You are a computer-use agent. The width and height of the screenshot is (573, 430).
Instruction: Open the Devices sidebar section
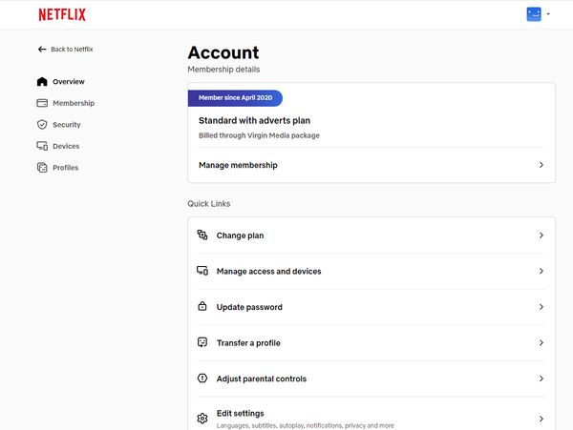(66, 146)
